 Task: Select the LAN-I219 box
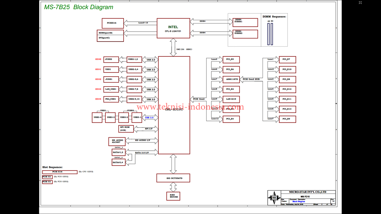click(x=231, y=99)
